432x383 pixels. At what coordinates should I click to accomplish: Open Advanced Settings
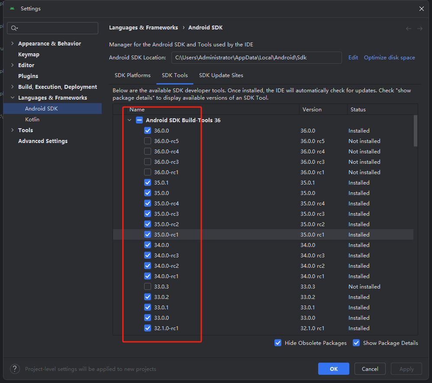[x=43, y=141]
